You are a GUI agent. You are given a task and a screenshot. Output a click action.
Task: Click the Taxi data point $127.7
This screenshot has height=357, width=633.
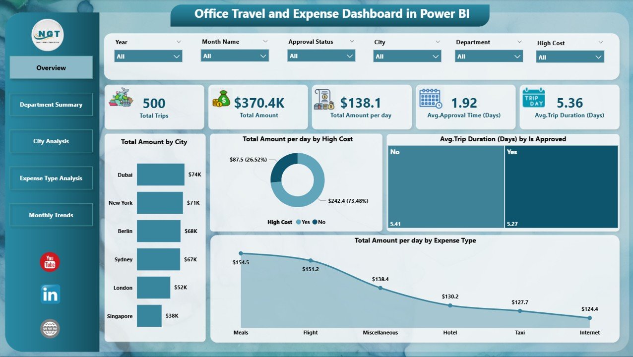pos(520,311)
